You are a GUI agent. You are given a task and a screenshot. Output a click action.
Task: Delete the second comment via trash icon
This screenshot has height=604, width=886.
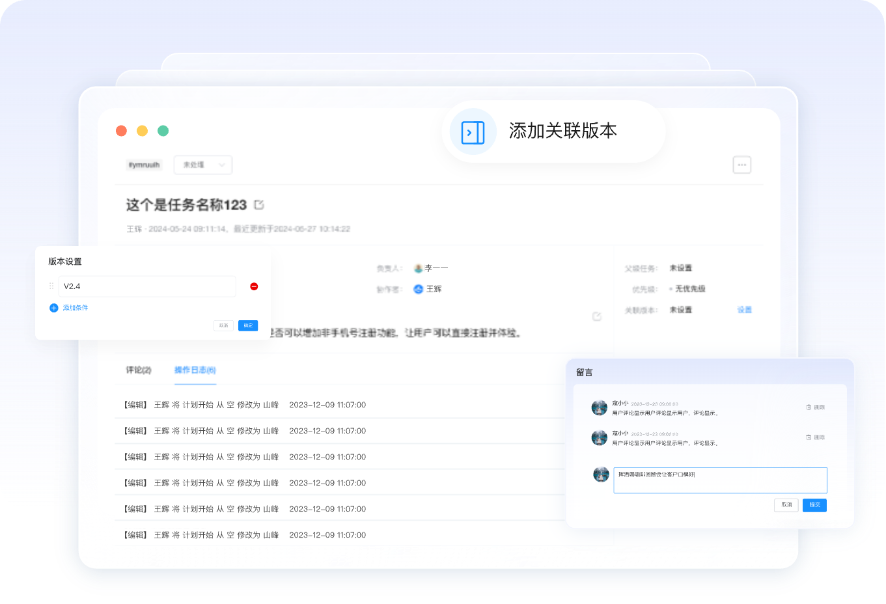[x=809, y=437]
